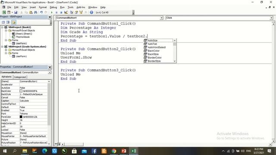Click the Caption property value Calculate
This screenshot has width=276, height=155.
33,101
